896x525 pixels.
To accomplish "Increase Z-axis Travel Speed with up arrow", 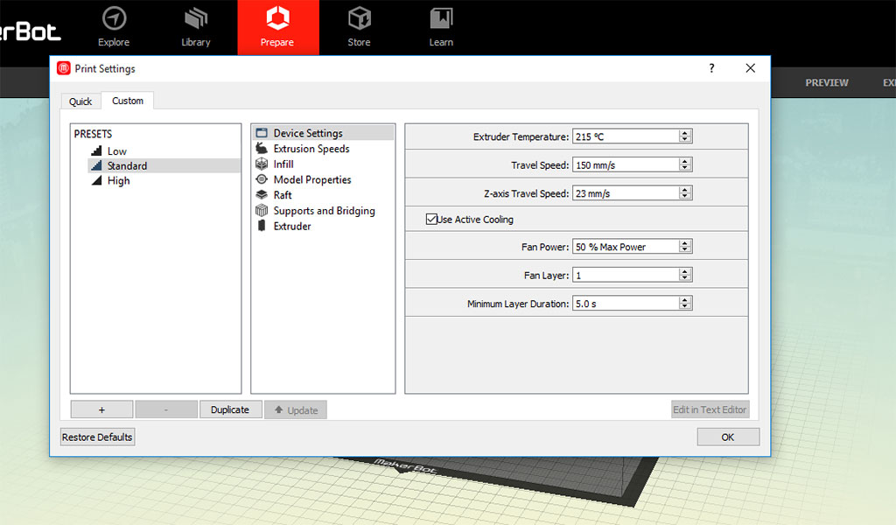I will pyautogui.click(x=684, y=190).
